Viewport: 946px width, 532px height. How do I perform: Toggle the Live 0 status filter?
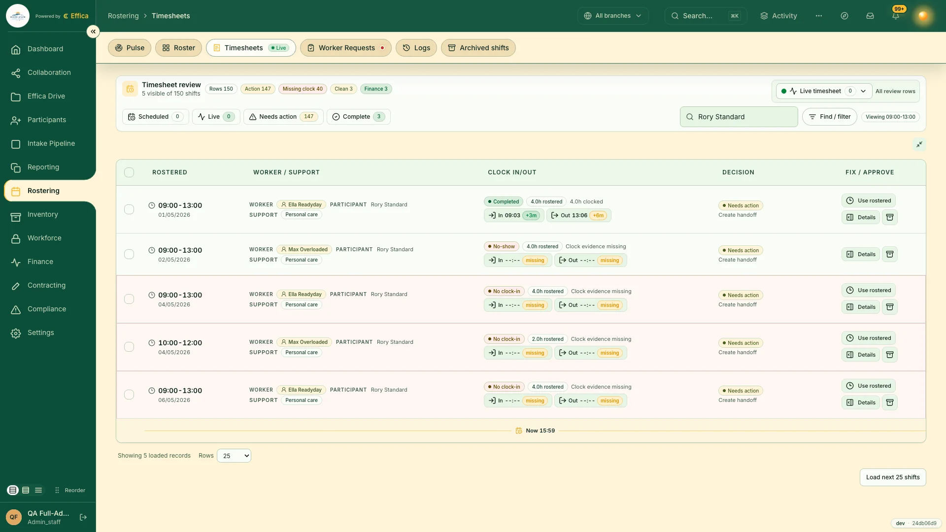tap(216, 117)
